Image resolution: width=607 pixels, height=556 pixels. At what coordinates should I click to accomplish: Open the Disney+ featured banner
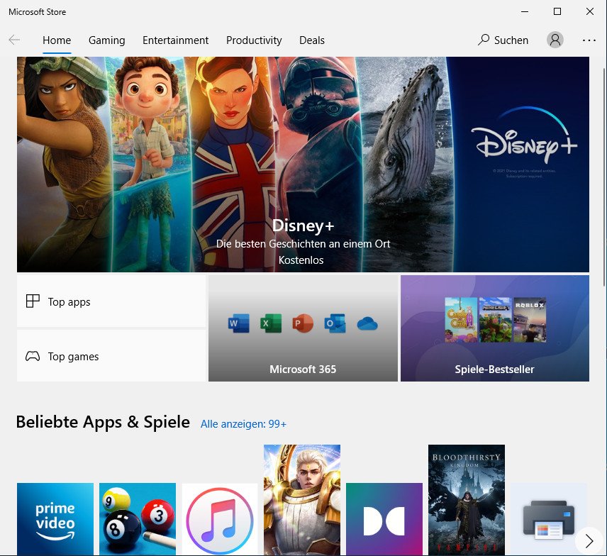[x=303, y=164]
